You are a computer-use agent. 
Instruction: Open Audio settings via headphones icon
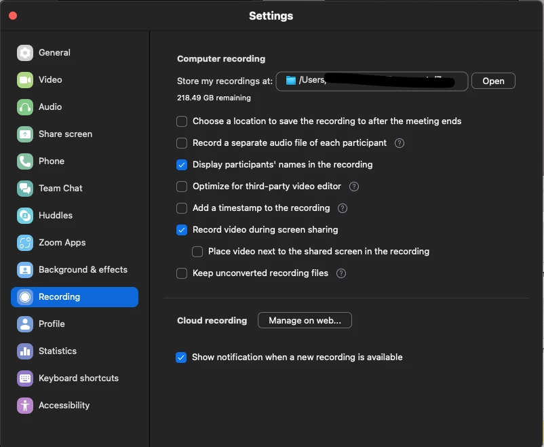tap(25, 107)
